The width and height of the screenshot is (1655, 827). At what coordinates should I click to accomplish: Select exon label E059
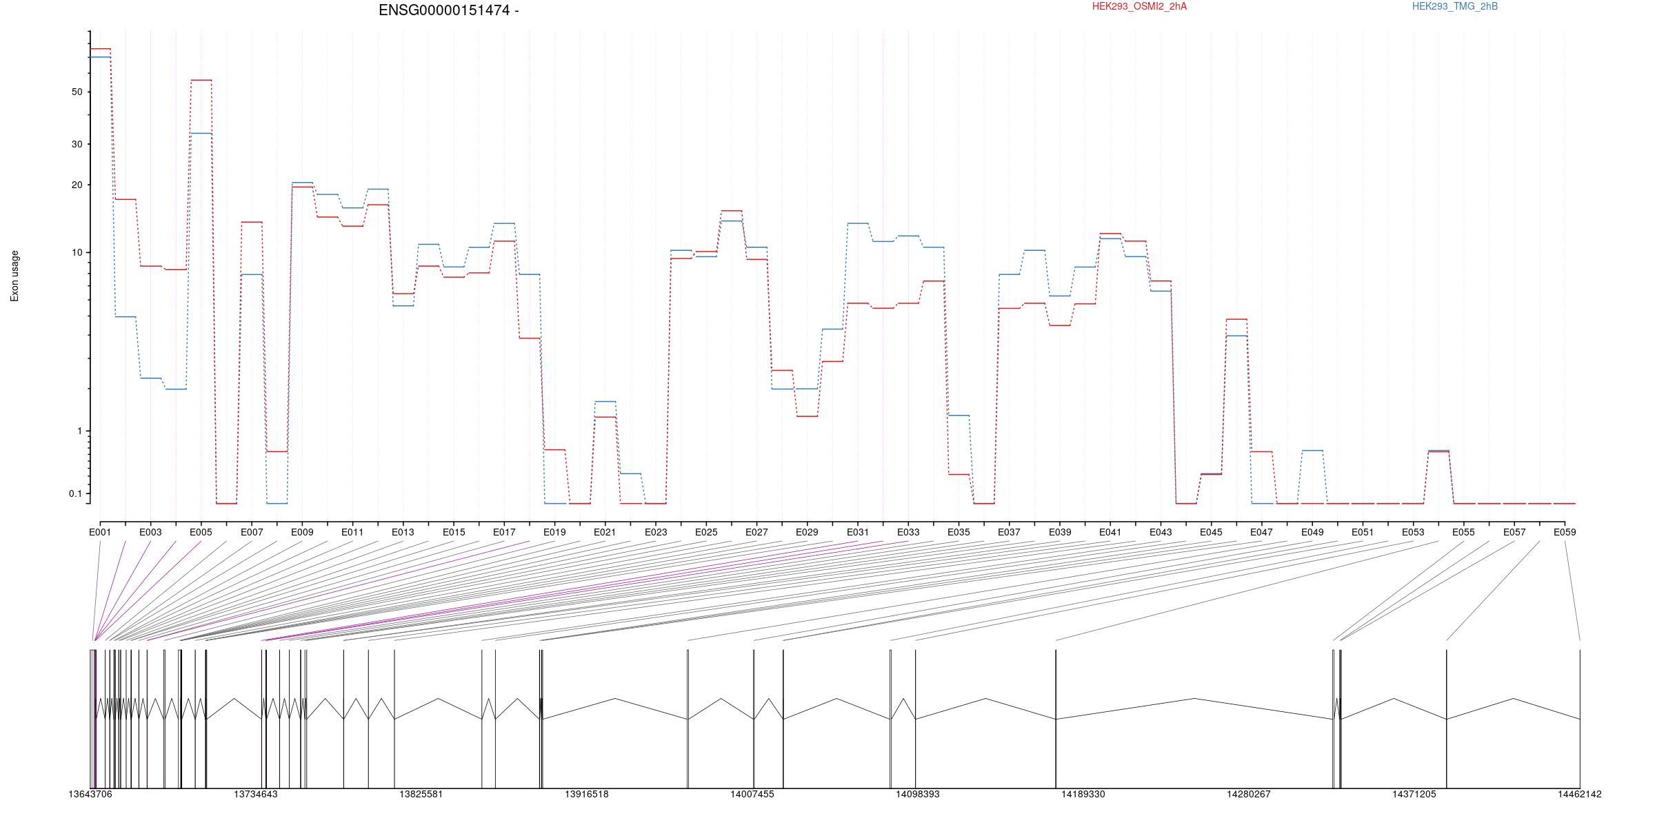(1565, 532)
